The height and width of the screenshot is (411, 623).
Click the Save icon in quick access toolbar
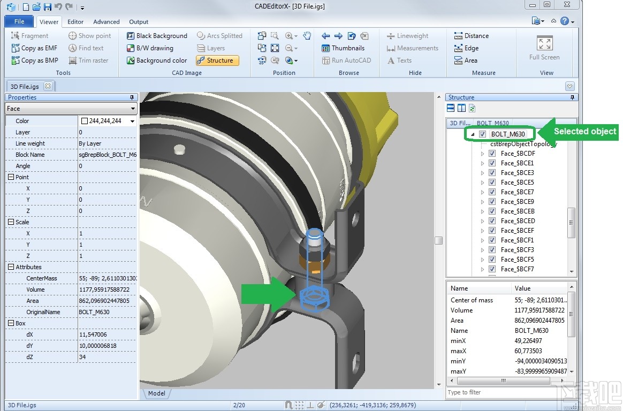(48, 7)
